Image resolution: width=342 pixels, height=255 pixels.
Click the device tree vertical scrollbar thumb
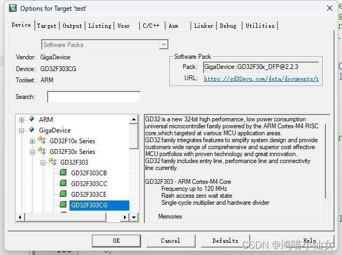point(134,136)
